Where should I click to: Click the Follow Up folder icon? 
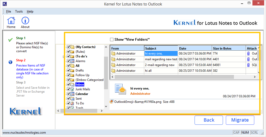[x=72, y=75]
